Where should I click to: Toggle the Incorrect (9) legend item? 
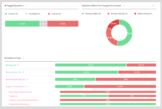[x=55, y=14]
